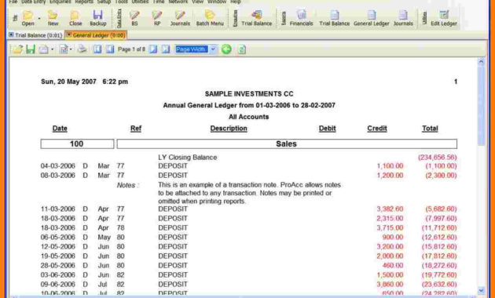Click the report scrollbar down arrow
This screenshot has width=495, height=298.
point(481,290)
